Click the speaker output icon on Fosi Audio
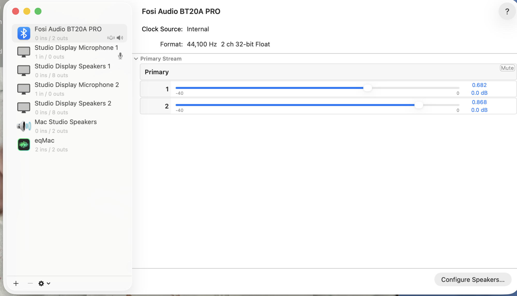The width and height of the screenshot is (517, 296). point(120,38)
